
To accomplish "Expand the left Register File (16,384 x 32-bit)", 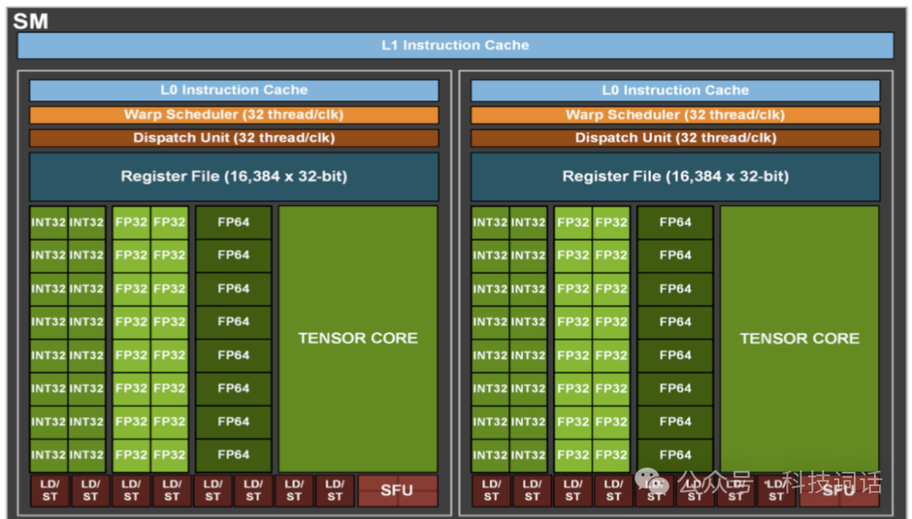I will click(x=234, y=176).
